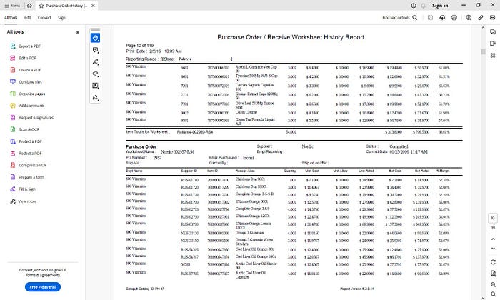Open the Help question mark icon
Viewport: 500px width, 300px height.
[x=414, y=6]
